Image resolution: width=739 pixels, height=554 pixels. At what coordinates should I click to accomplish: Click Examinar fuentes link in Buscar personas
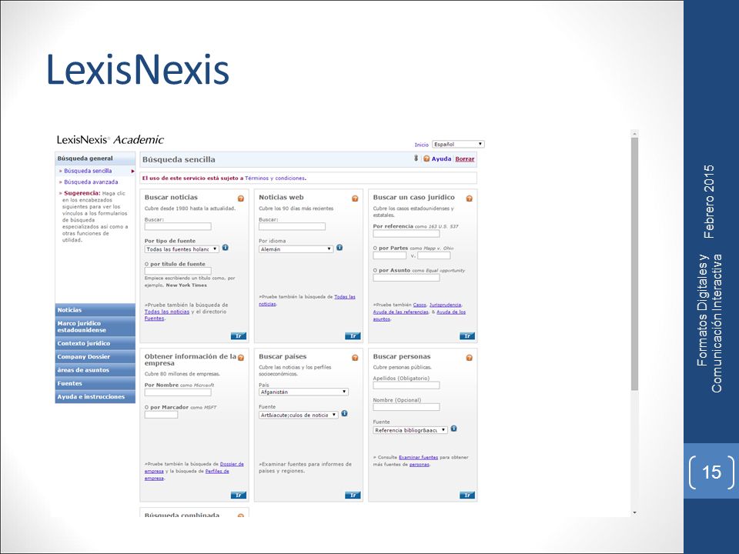pos(418,457)
